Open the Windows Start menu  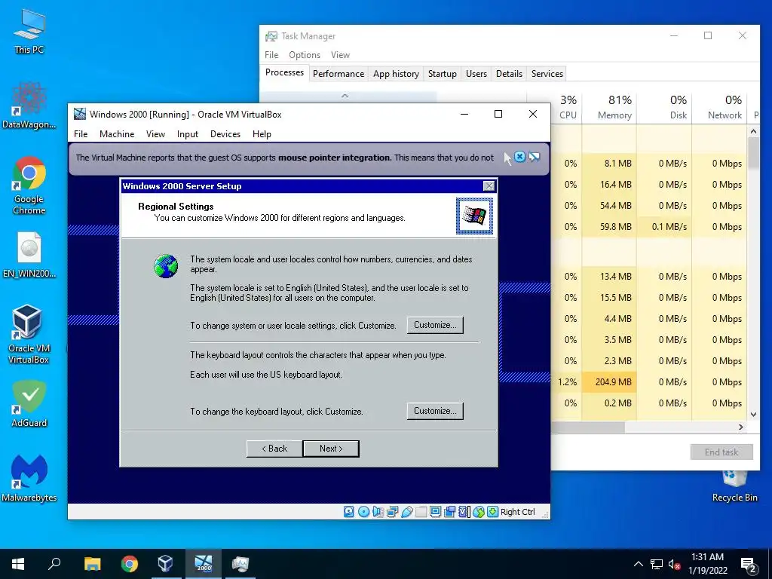(x=18, y=564)
